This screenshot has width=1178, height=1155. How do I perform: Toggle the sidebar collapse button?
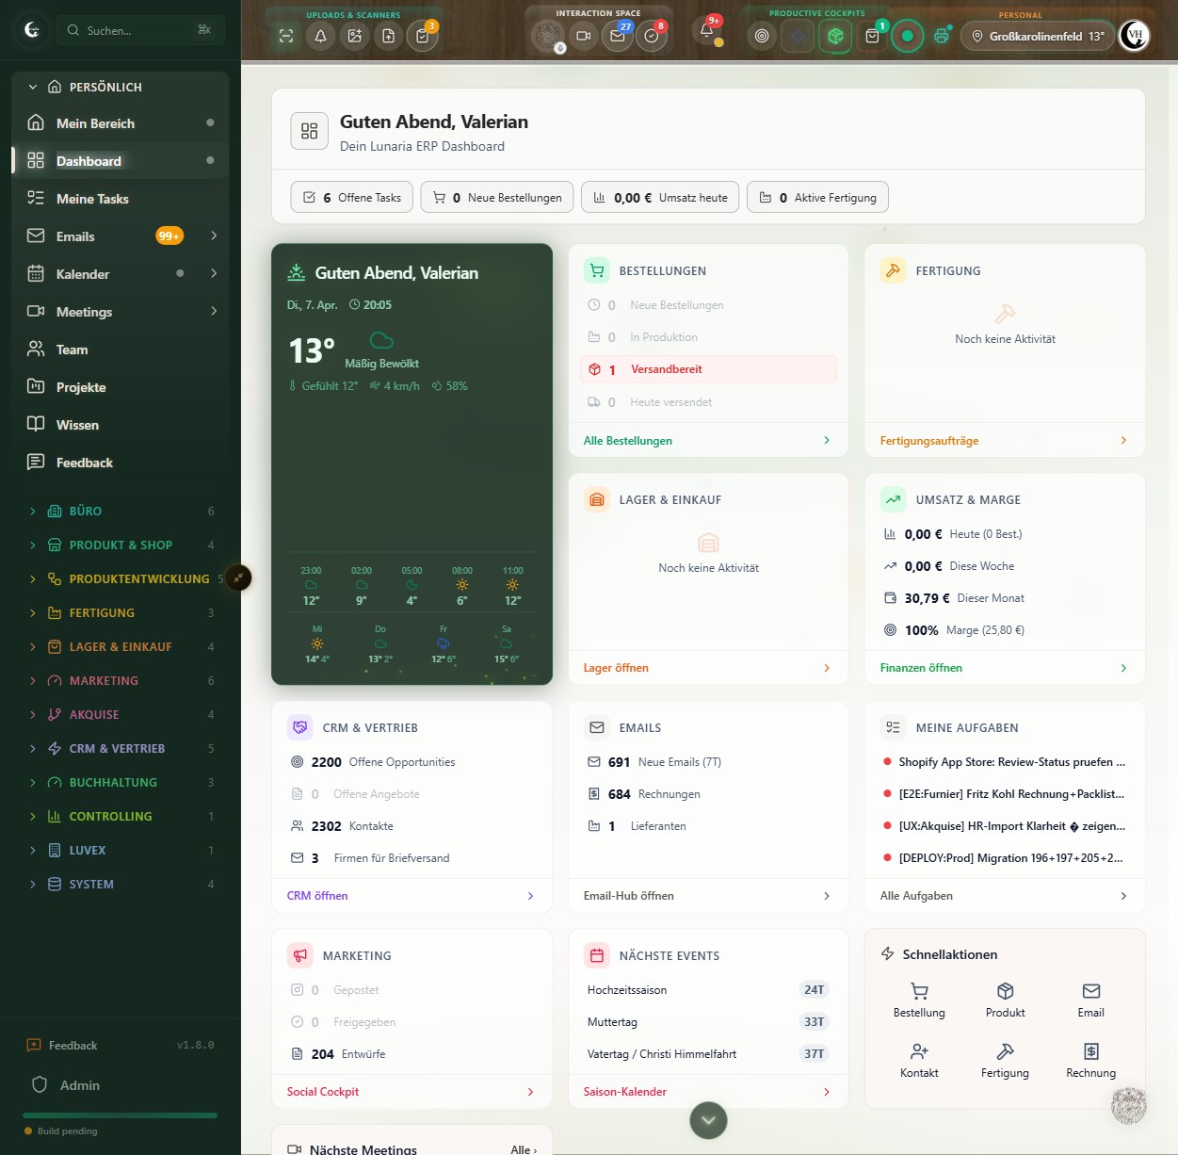pyautogui.click(x=238, y=577)
